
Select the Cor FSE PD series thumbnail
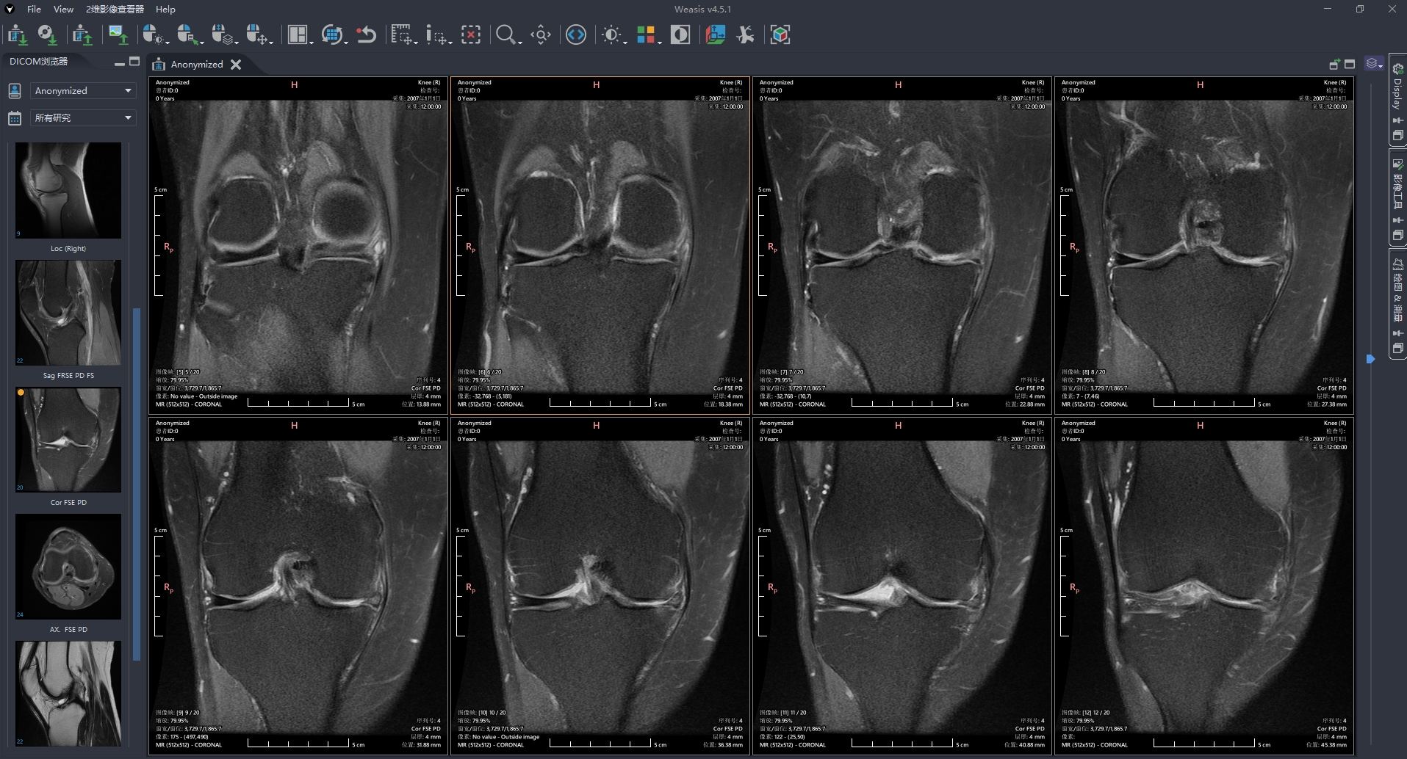pos(68,439)
